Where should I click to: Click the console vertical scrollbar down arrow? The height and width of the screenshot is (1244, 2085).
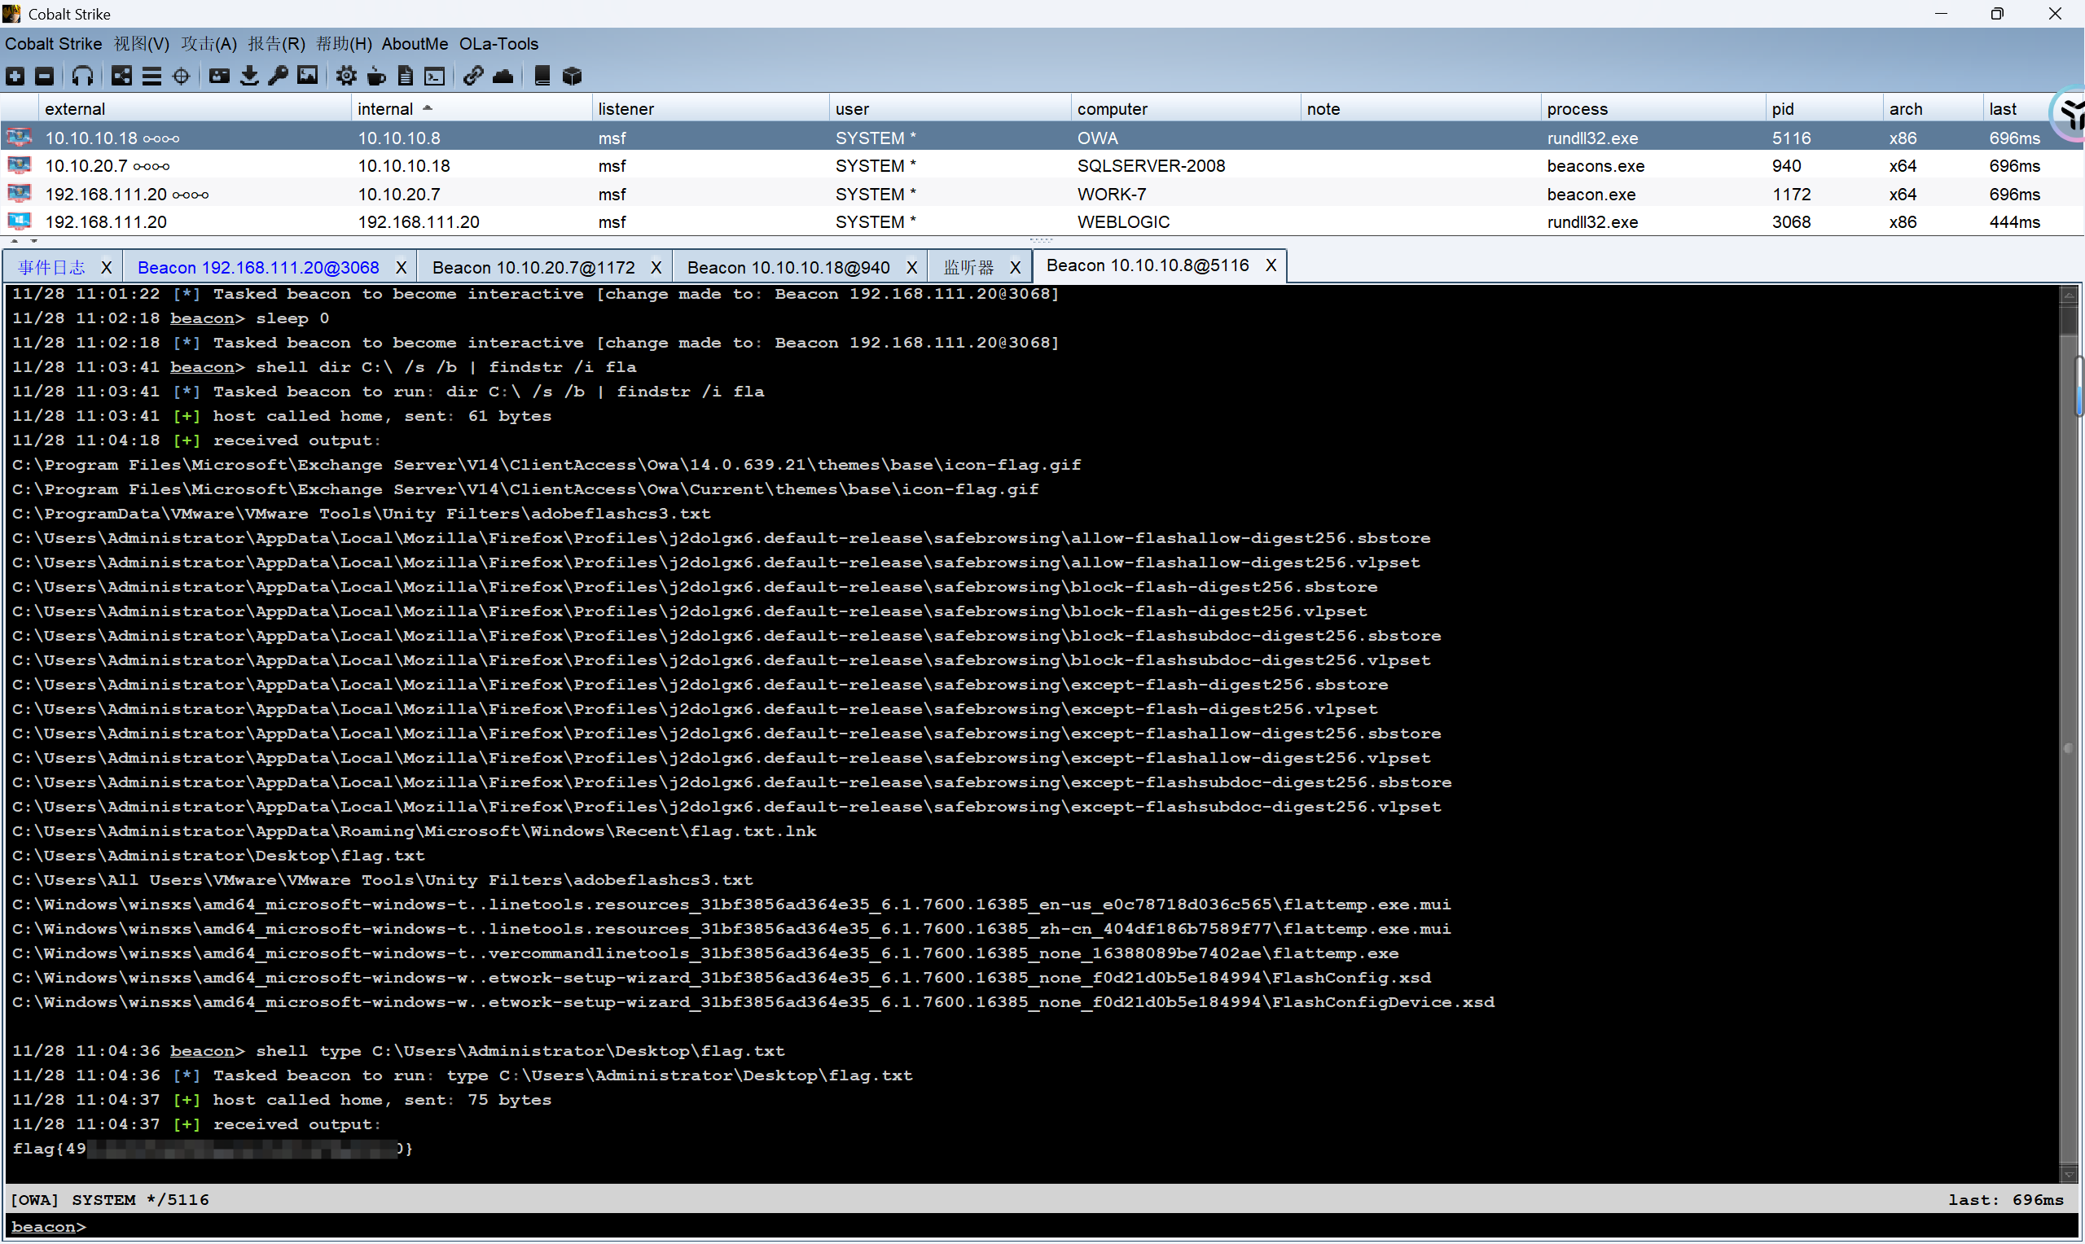[x=2067, y=1176]
